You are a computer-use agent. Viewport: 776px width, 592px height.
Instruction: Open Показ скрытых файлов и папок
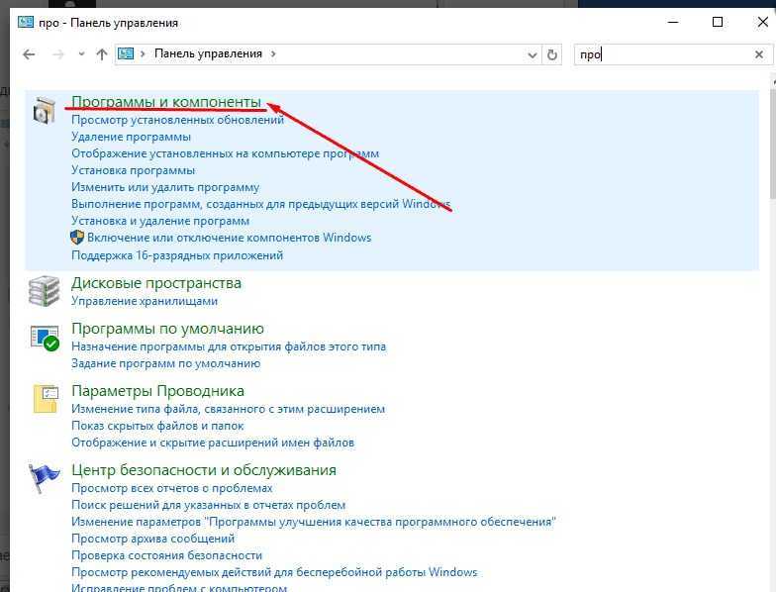(x=157, y=426)
